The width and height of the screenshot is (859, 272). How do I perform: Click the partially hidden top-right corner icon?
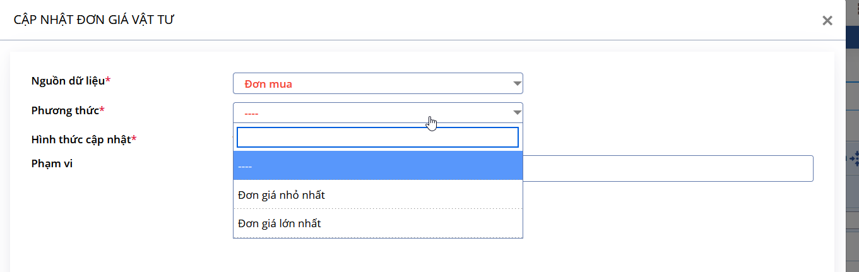pyautogui.click(x=856, y=4)
